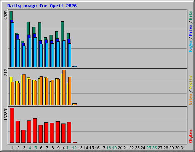The width and height of the screenshot is (195, 152).
Task: Click the day 9 red KBytes bar
Action: click(x=58, y=132)
